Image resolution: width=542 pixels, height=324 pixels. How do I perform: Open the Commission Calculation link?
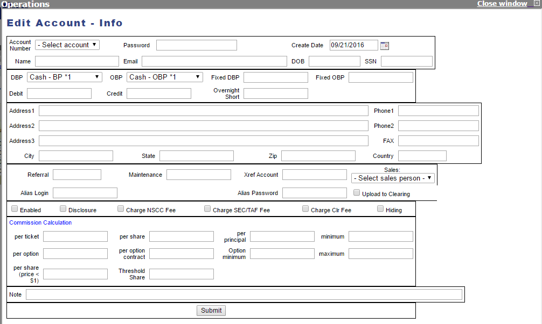coord(40,222)
